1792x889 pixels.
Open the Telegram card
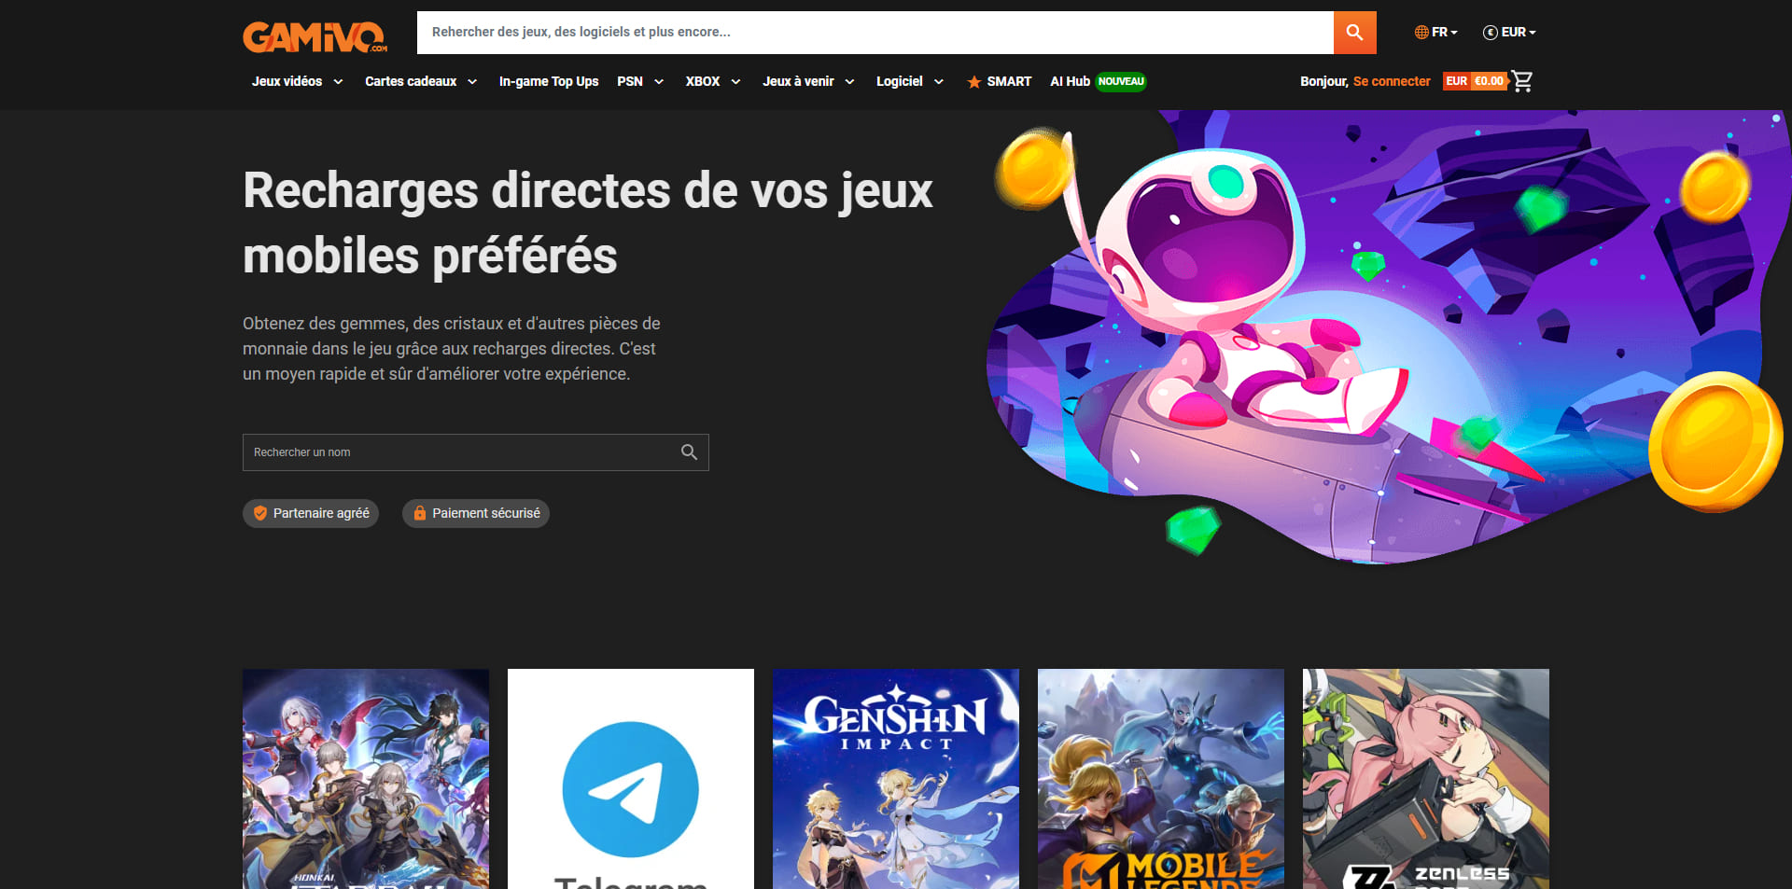pyautogui.click(x=631, y=779)
